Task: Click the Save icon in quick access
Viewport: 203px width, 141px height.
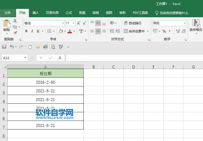Action: coord(4,47)
